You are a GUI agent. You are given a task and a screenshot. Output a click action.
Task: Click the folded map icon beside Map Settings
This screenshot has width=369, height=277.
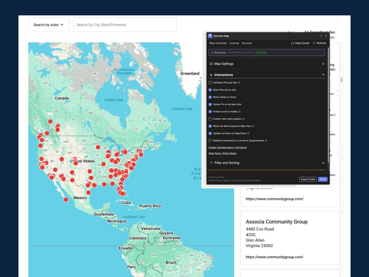pyautogui.click(x=211, y=64)
